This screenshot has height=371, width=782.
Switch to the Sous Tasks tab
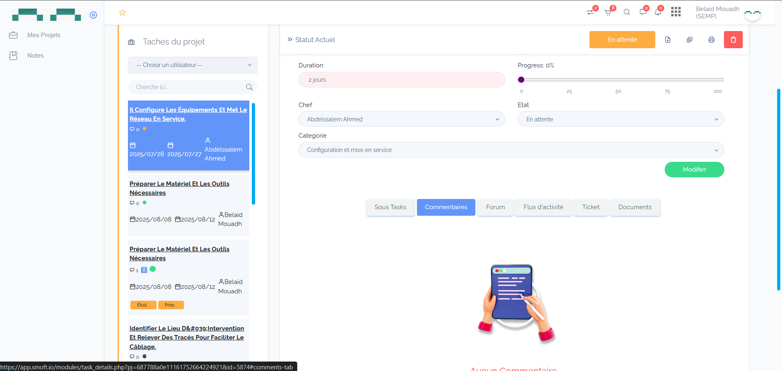(390, 207)
